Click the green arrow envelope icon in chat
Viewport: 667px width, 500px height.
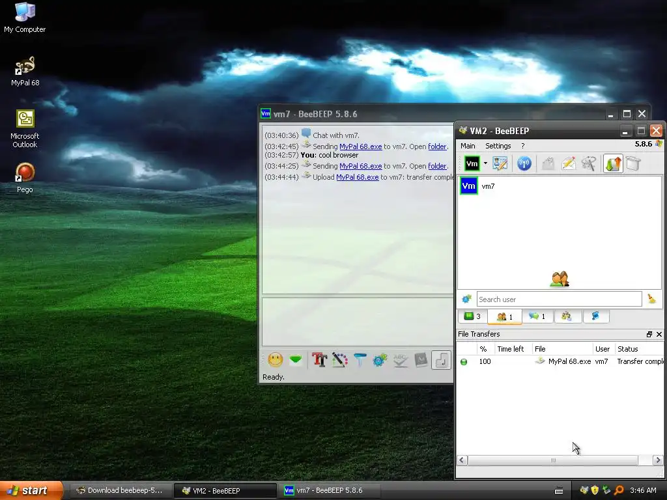pos(296,360)
